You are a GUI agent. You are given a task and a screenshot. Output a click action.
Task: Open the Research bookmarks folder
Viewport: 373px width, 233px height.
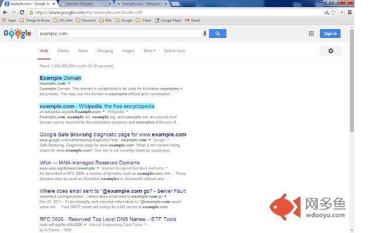(86, 20)
